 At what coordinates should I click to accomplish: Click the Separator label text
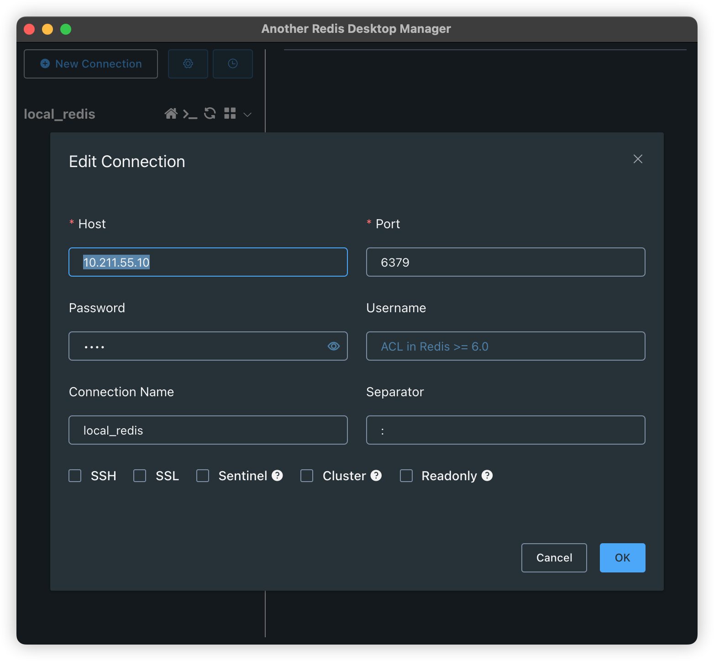click(395, 392)
